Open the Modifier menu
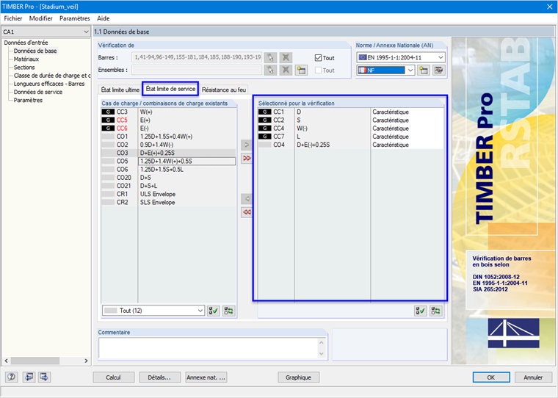Screen dimensions: 558x398 coord(41,18)
